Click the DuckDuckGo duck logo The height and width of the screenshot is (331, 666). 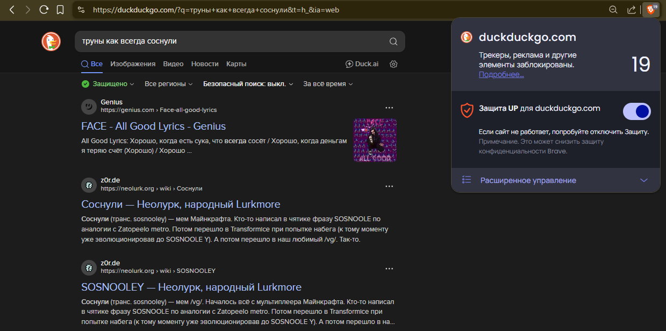(x=51, y=41)
